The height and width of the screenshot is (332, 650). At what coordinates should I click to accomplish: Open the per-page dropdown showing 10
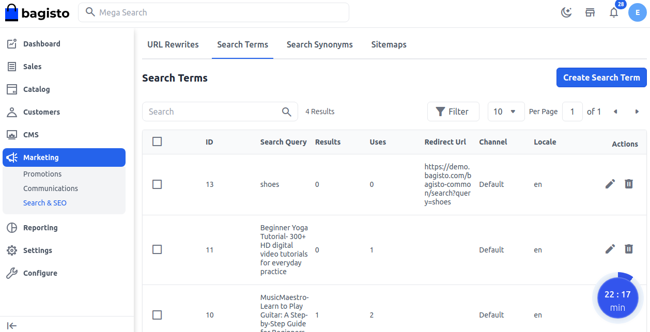coord(506,111)
